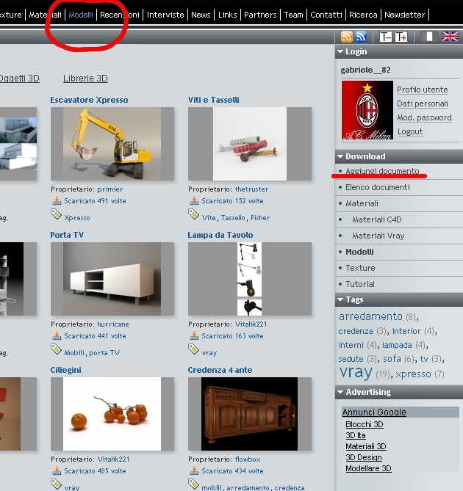The height and width of the screenshot is (491, 463).
Task: Open the Links menu item
Action: [227, 15]
